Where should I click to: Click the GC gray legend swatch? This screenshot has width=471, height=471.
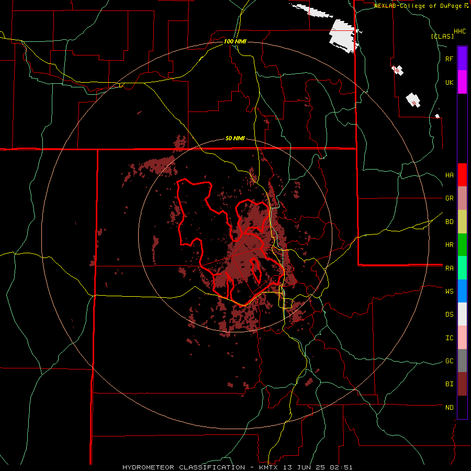click(x=462, y=361)
